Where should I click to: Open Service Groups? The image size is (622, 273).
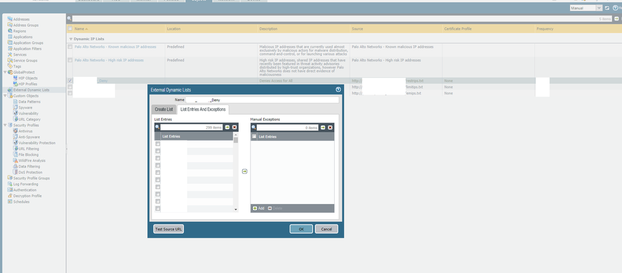pyautogui.click(x=25, y=60)
